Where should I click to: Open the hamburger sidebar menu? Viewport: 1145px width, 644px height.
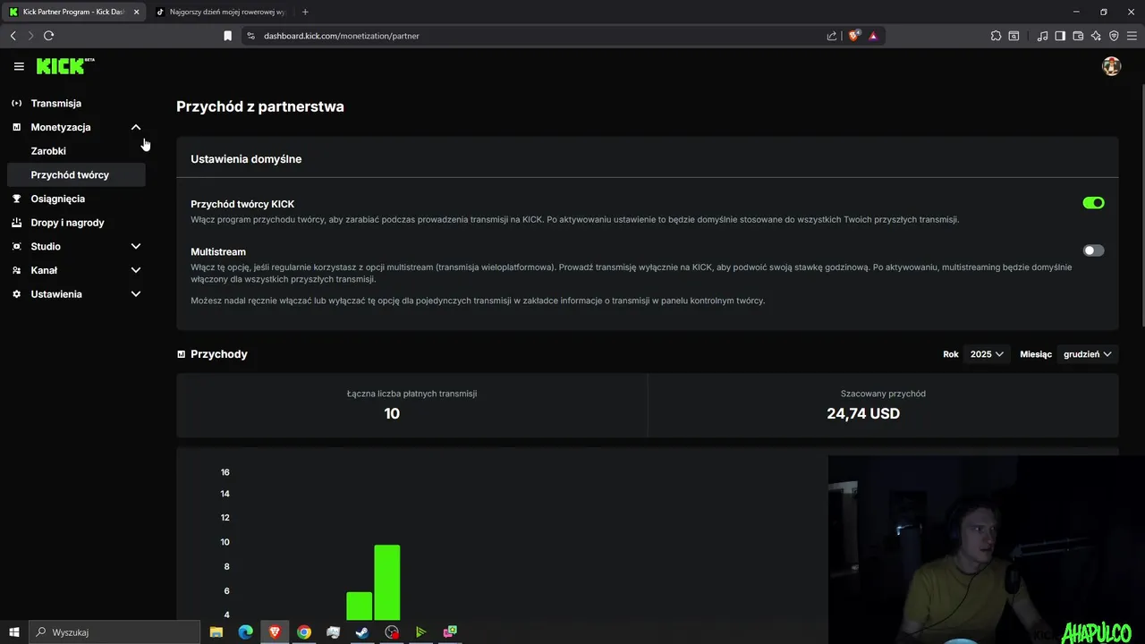point(19,66)
